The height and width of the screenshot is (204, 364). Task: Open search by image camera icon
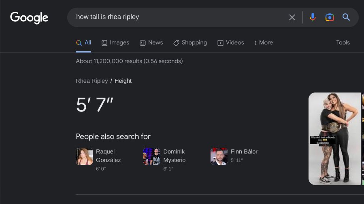tap(330, 17)
